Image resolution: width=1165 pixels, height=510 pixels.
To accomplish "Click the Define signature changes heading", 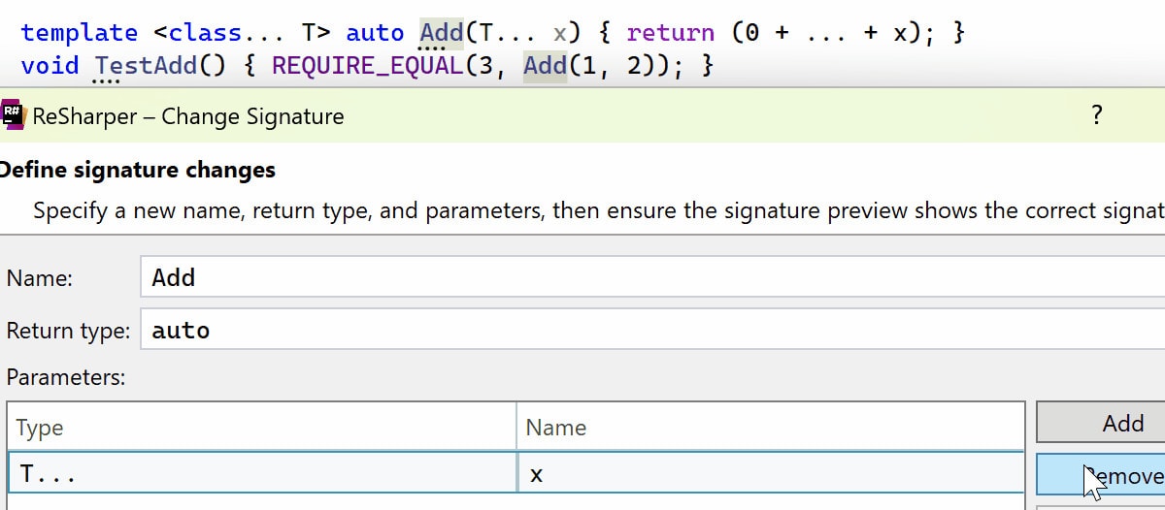I will tap(137, 171).
